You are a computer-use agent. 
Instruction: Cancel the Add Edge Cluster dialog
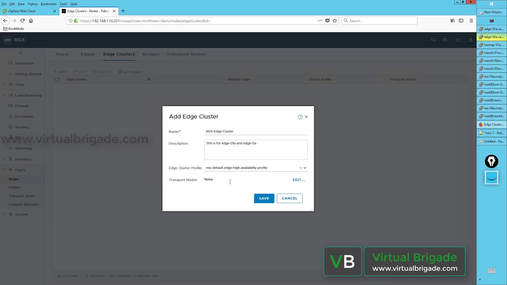(x=290, y=198)
